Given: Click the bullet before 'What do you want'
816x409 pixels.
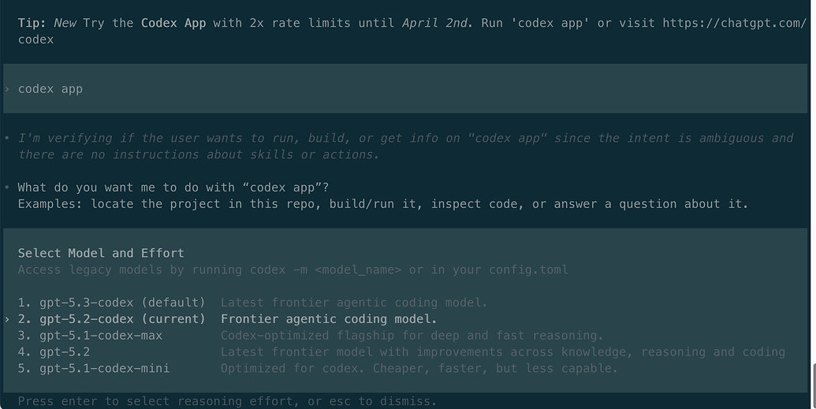Looking at the screenshot, I should coord(7,188).
